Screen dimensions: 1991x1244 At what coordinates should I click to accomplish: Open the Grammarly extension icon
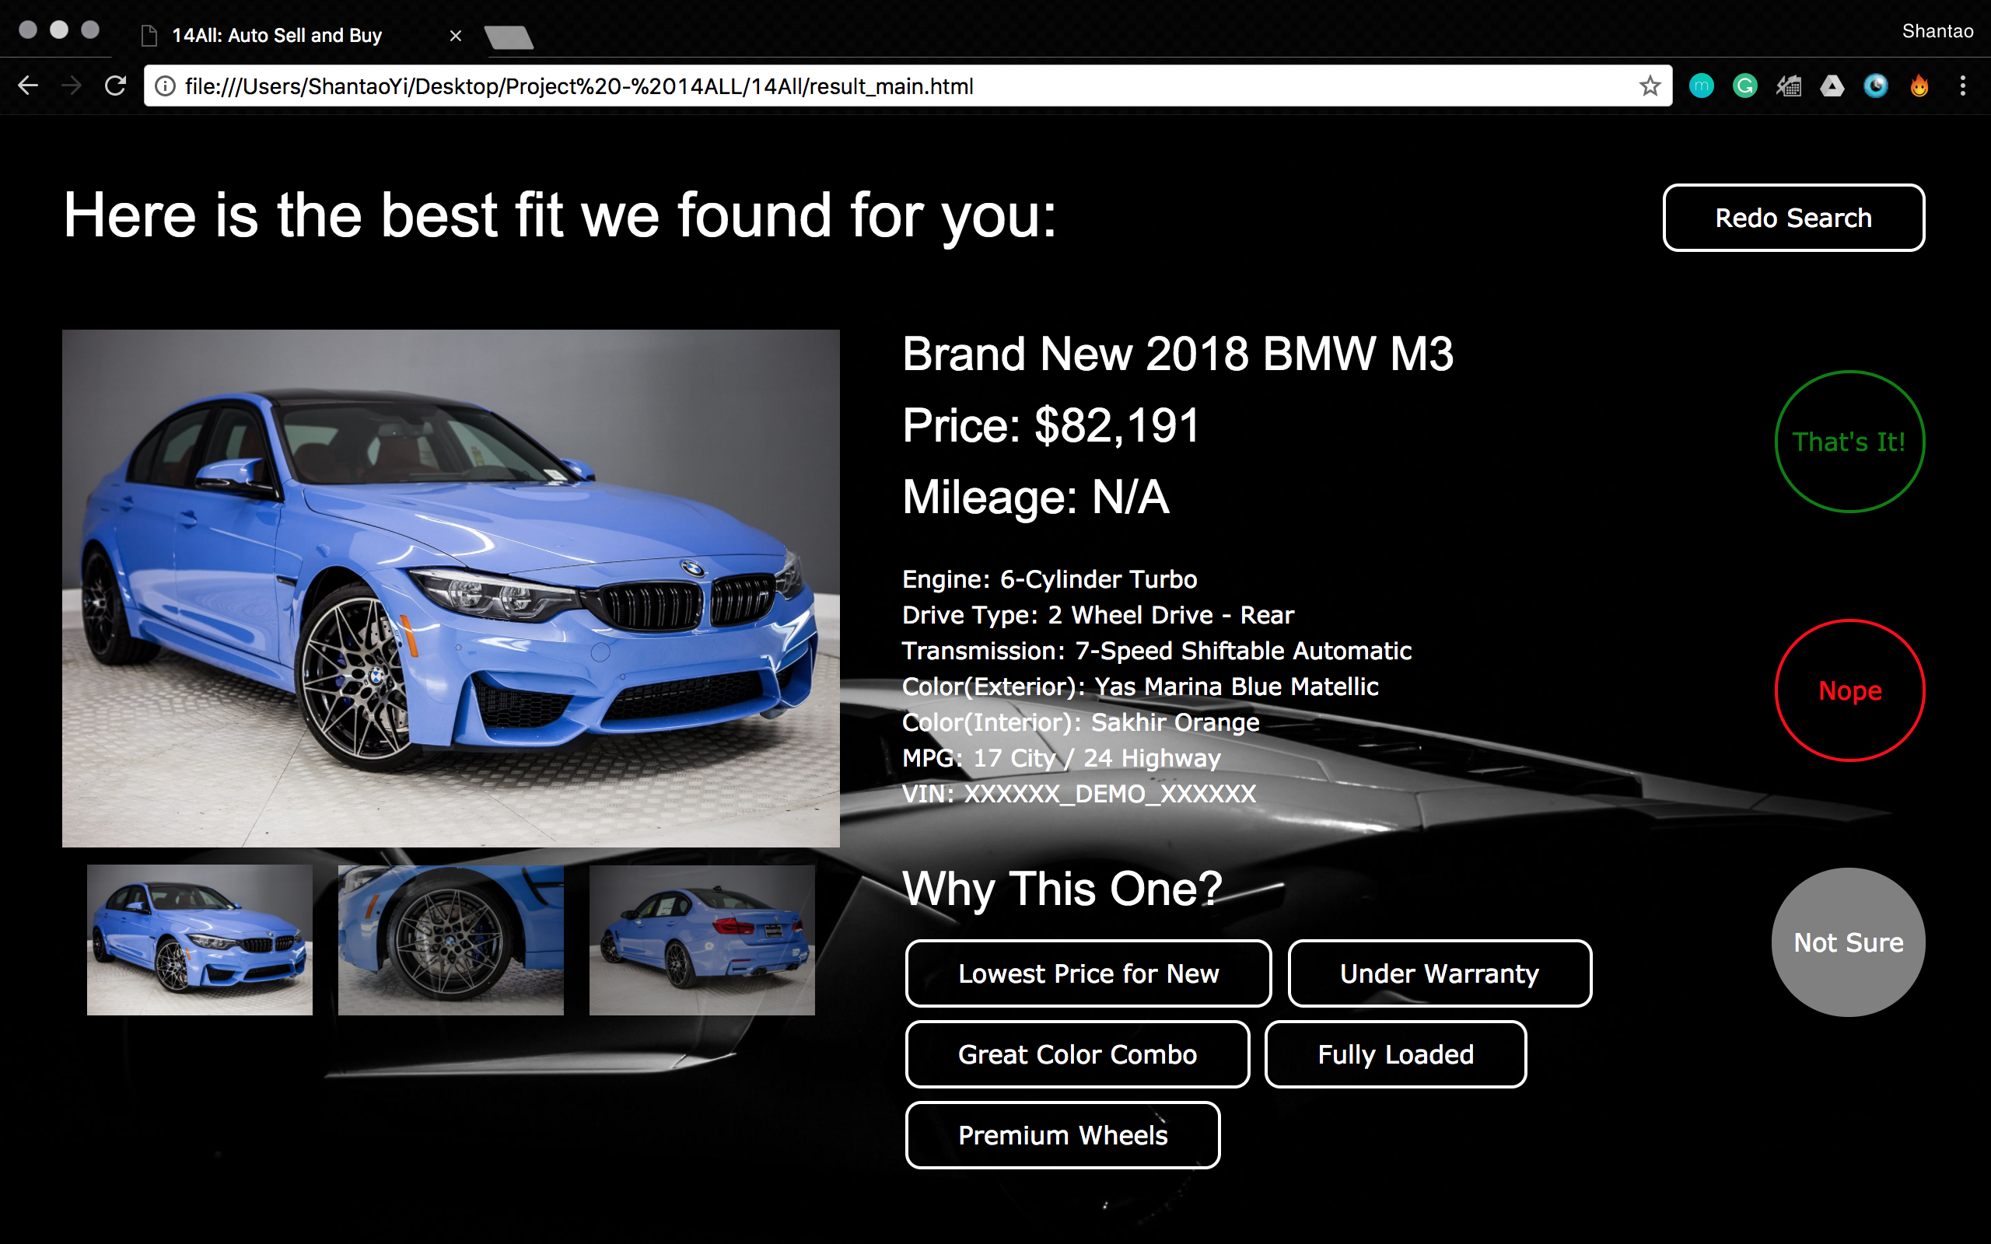[1744, 86]
